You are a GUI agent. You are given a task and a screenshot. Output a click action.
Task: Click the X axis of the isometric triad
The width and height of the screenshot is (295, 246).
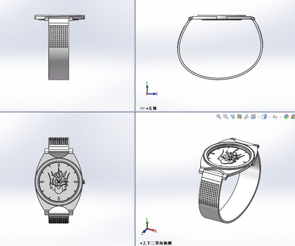tap(152, 230)
